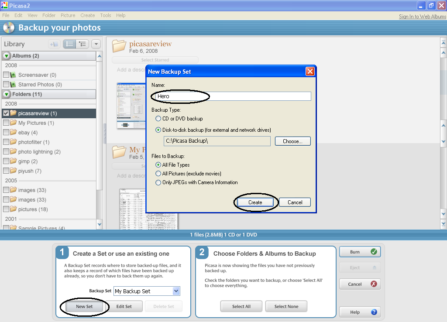Viewport: 447px width, 322px height.
Task: Open the View menu
Action: coord(32,15)
